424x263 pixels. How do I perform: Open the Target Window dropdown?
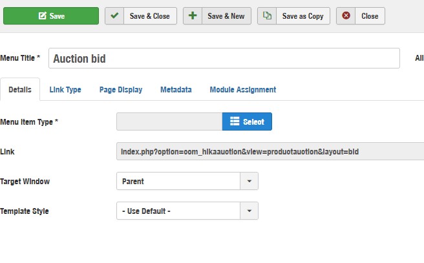[x=249, y=182]
